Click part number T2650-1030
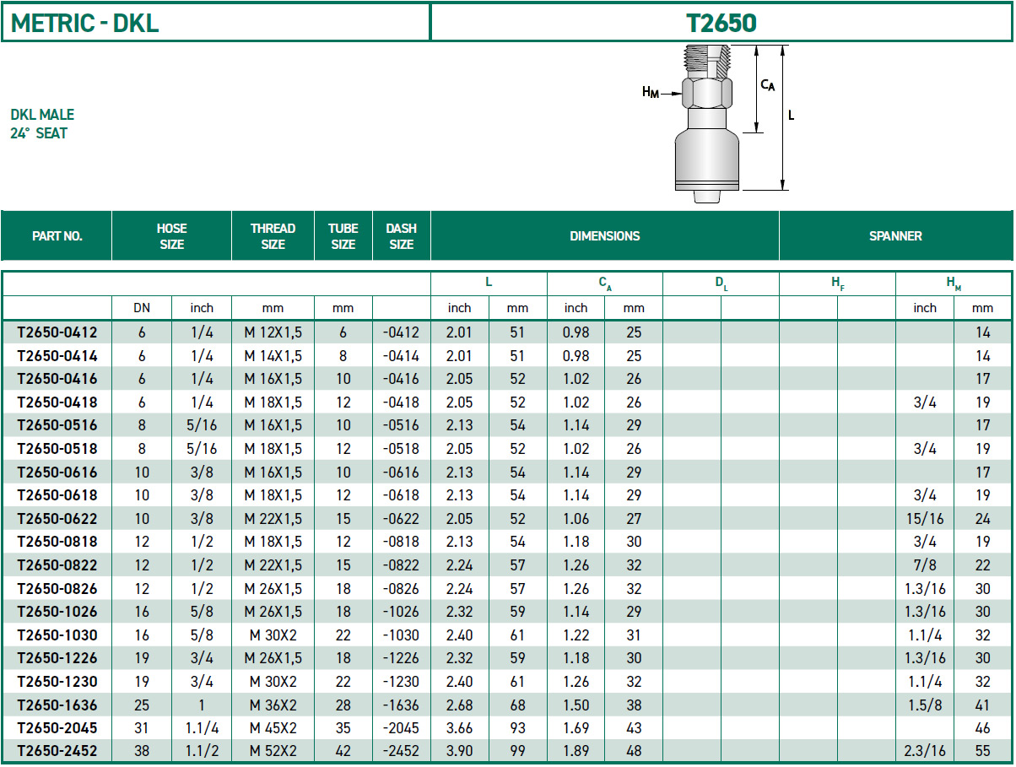The width and height of the screenshot is (1016, 767). pyautogui.click(x=57, y=635)
